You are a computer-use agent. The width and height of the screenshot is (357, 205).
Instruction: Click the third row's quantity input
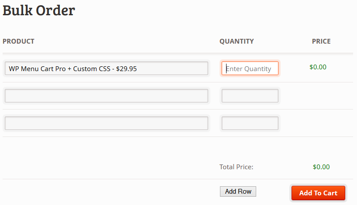(x=250, y=123)
